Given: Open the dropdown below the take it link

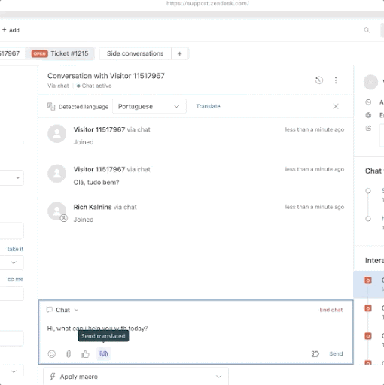Looking at the screenshot, I should [x=12, y=262].
